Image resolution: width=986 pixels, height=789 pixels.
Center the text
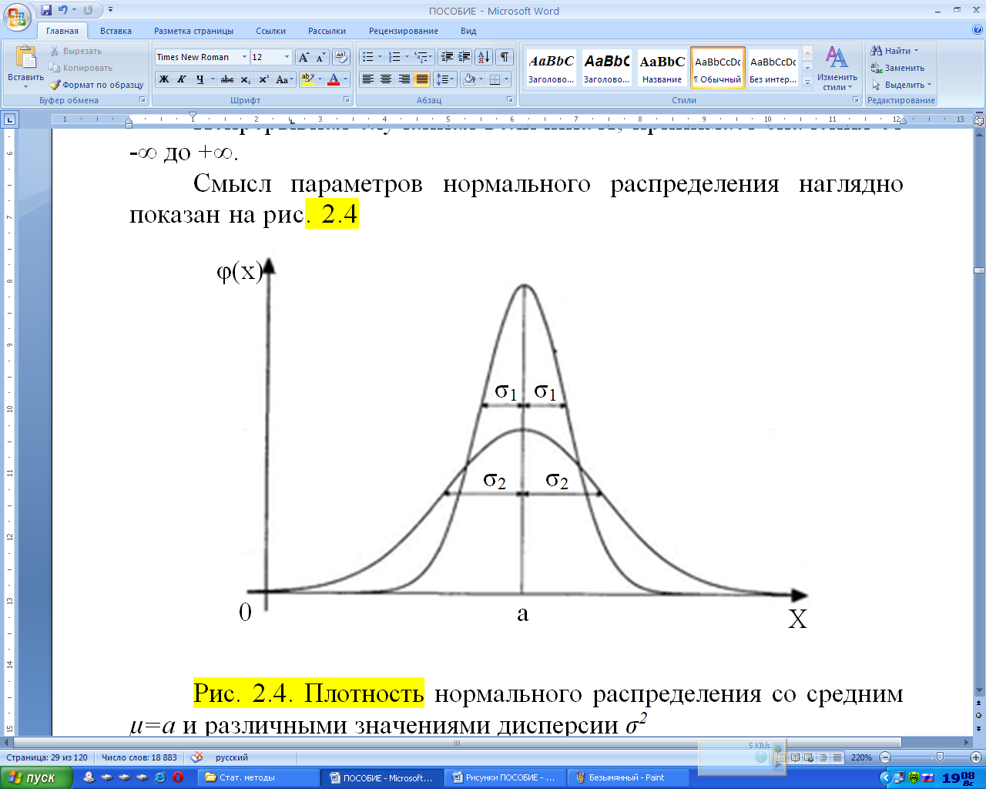coord(386,79)
